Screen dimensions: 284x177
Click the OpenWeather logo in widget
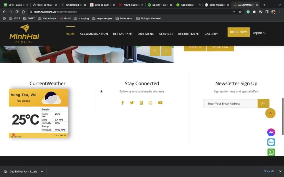coord(16,136)
